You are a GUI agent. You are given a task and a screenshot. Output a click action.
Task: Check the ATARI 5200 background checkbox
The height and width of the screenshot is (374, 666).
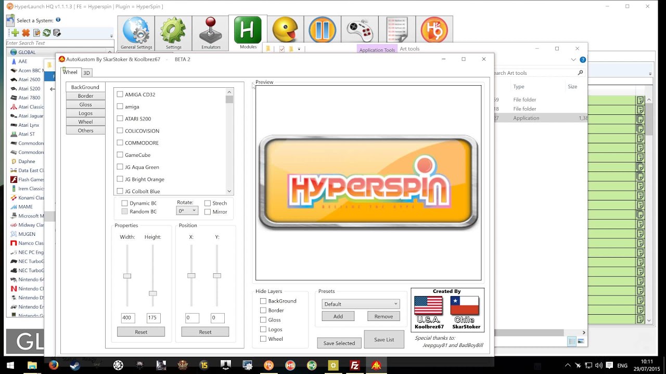(x=120, y=118)
